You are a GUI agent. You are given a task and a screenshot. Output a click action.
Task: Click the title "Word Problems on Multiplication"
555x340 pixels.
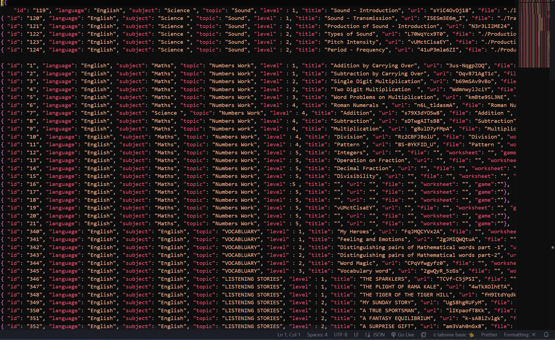coord(383,97)
